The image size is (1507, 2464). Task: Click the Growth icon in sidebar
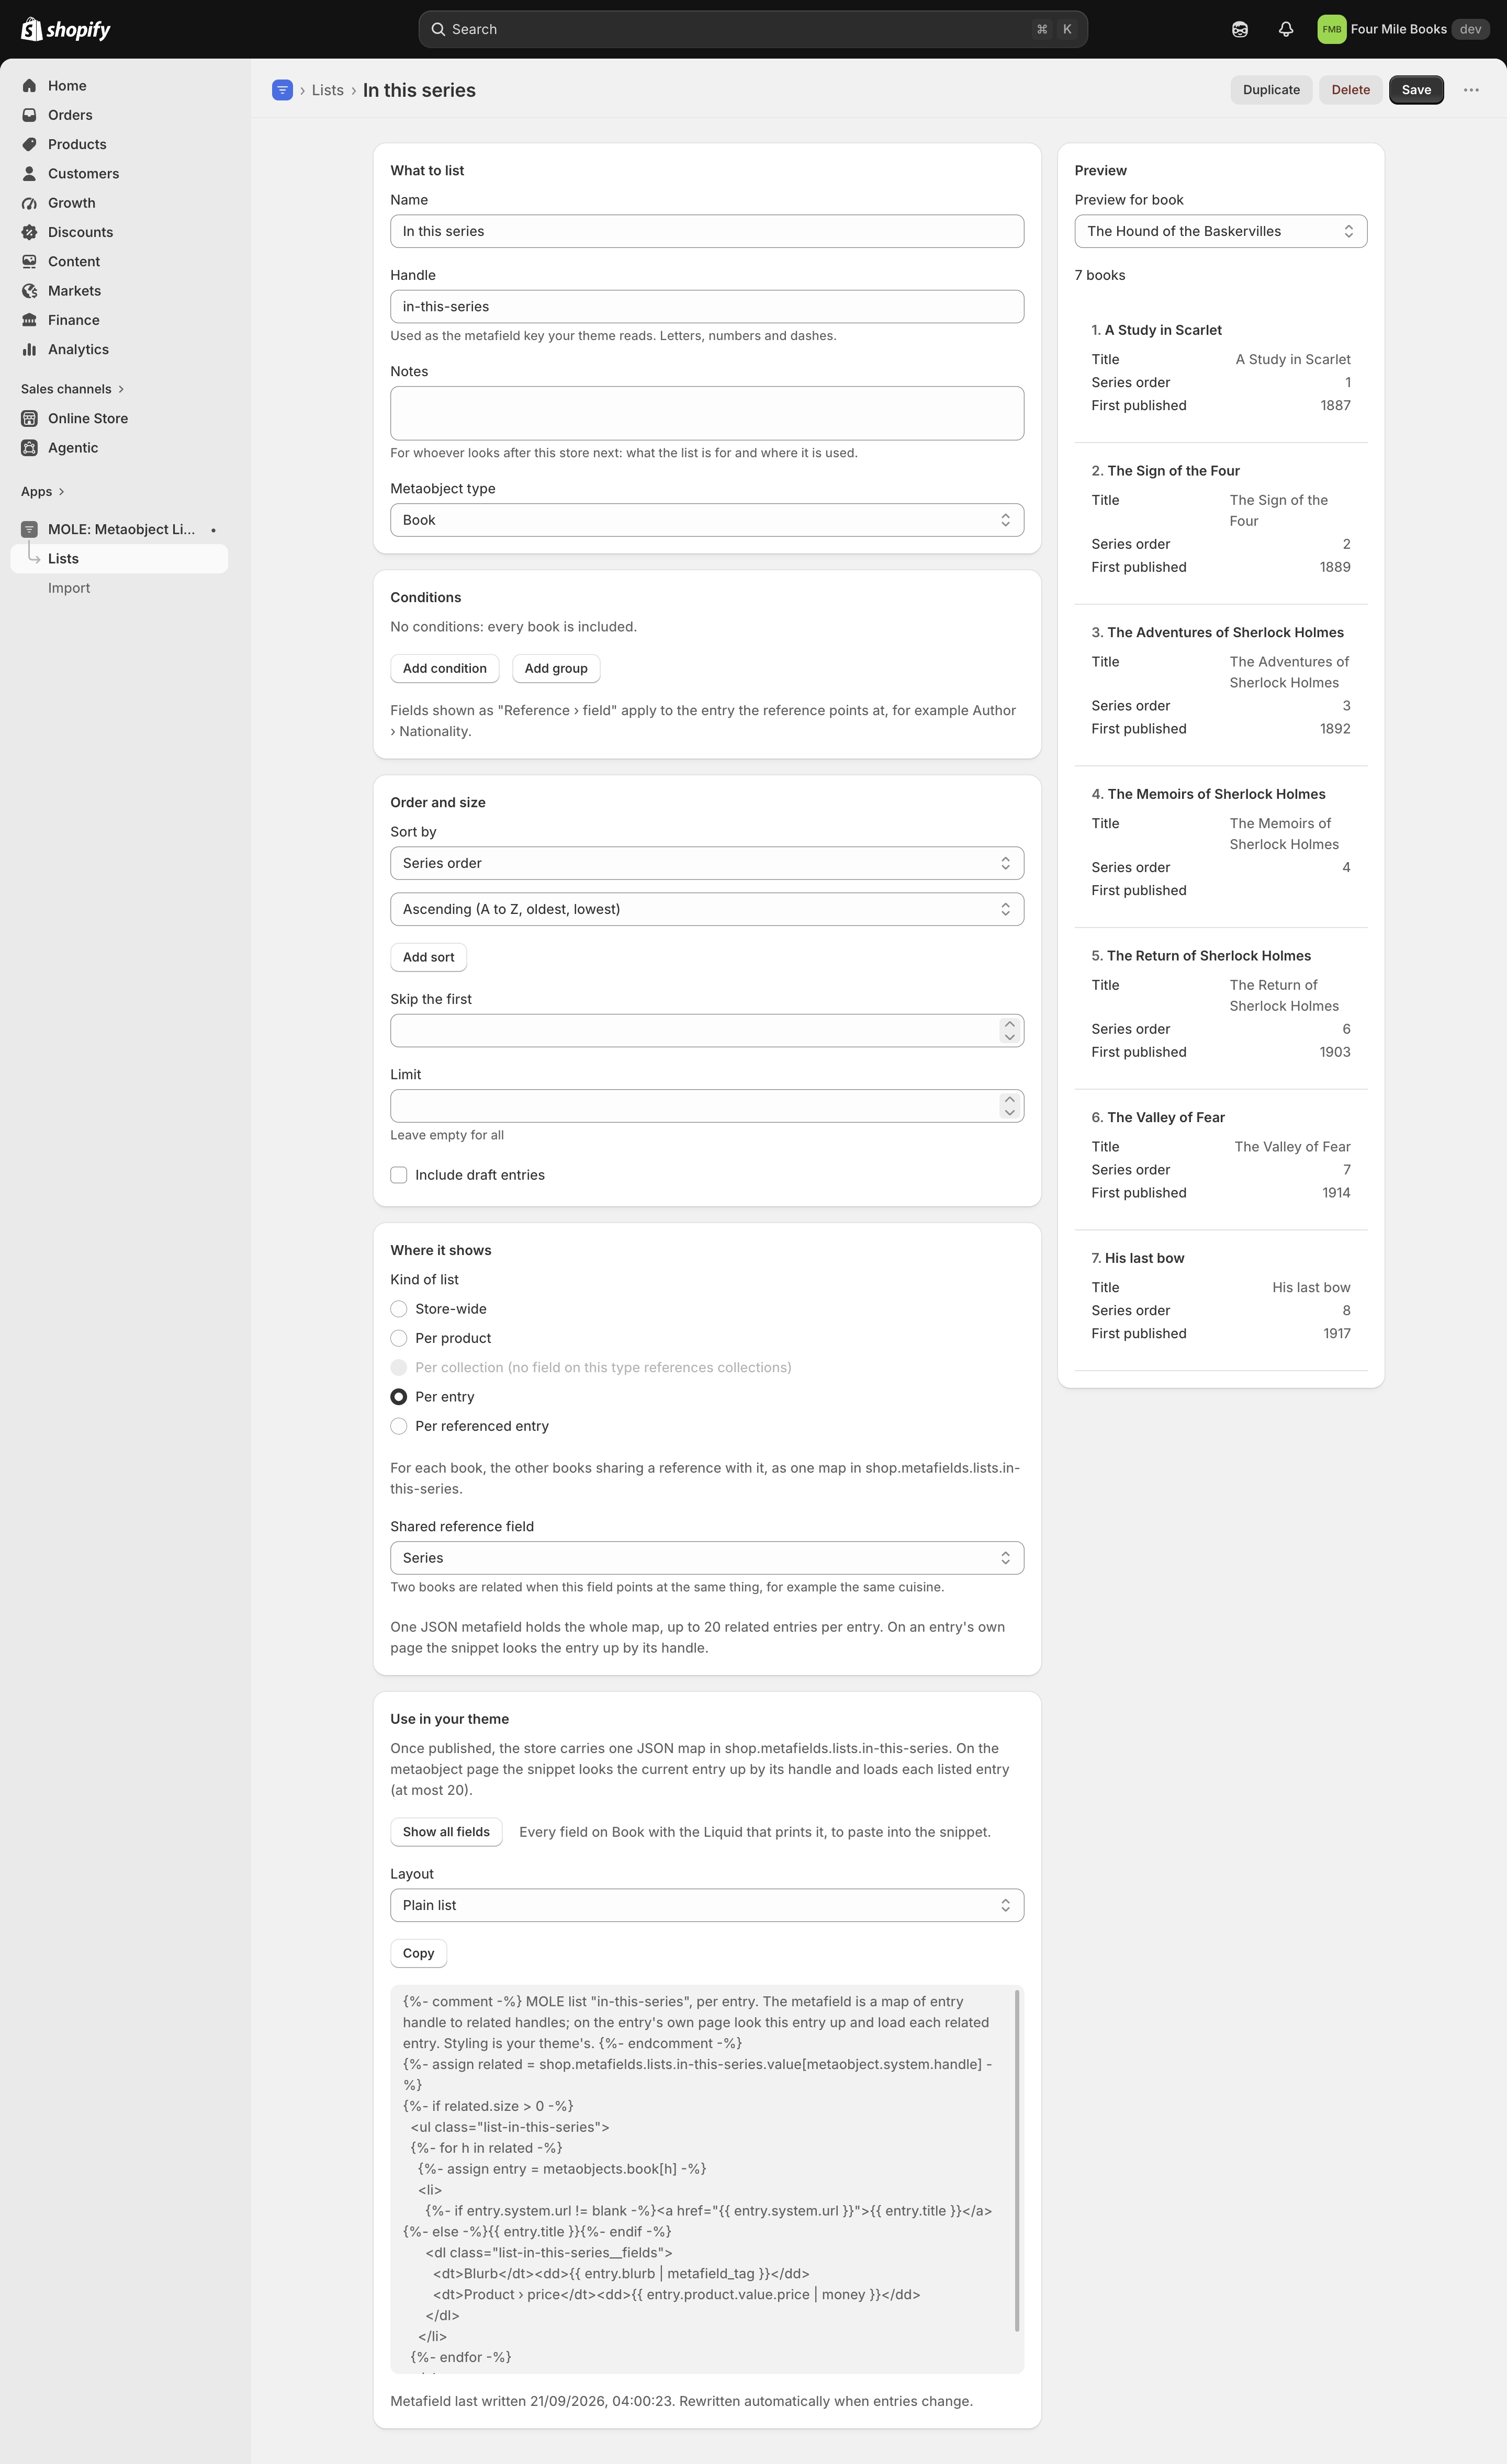click(x=30, y=203)
